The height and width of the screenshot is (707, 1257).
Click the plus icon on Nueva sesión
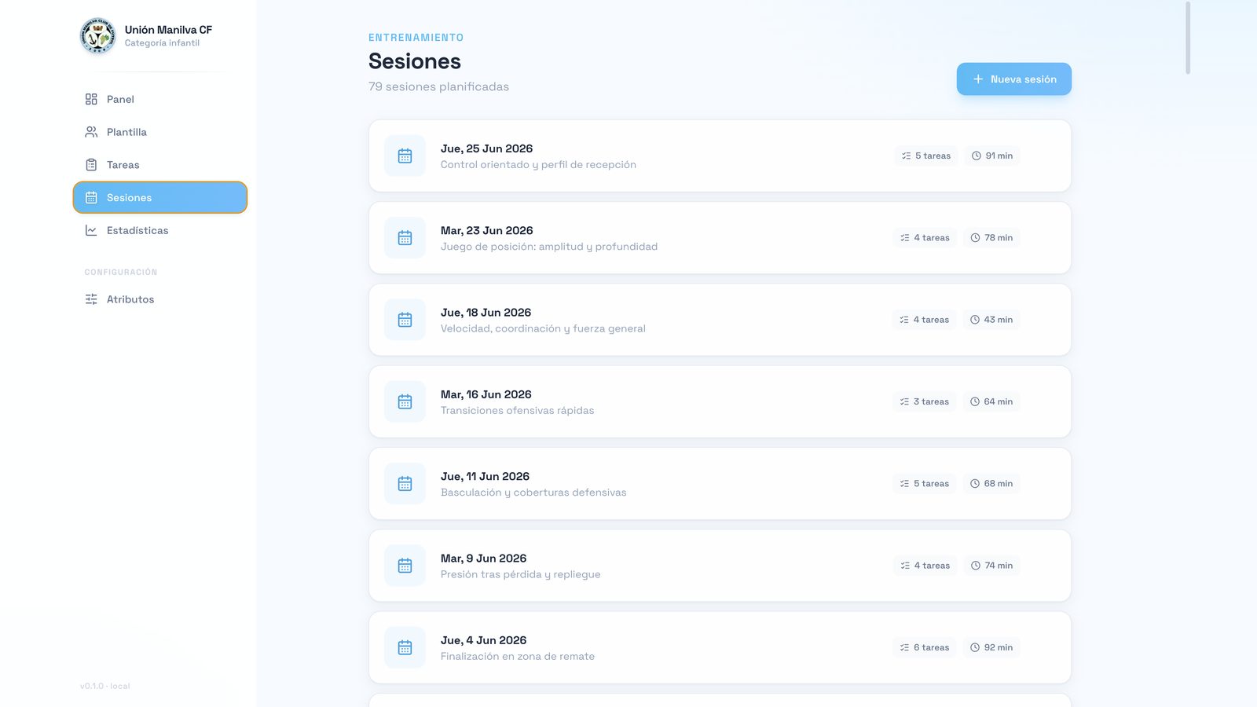978,79
